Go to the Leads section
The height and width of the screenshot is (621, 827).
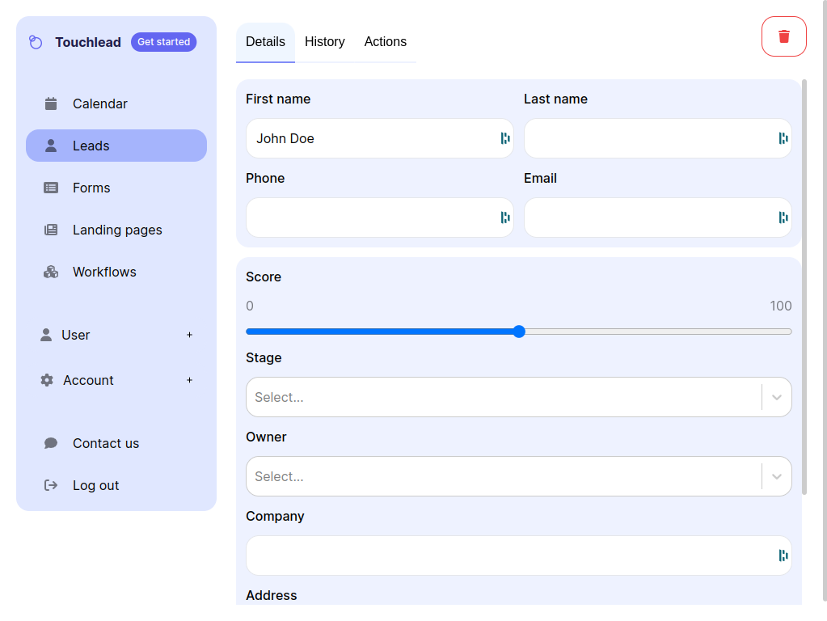116,146
